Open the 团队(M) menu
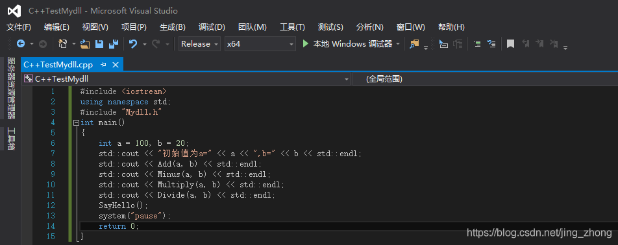The height and width of the screenshot is (245, 618). point(253,27)
